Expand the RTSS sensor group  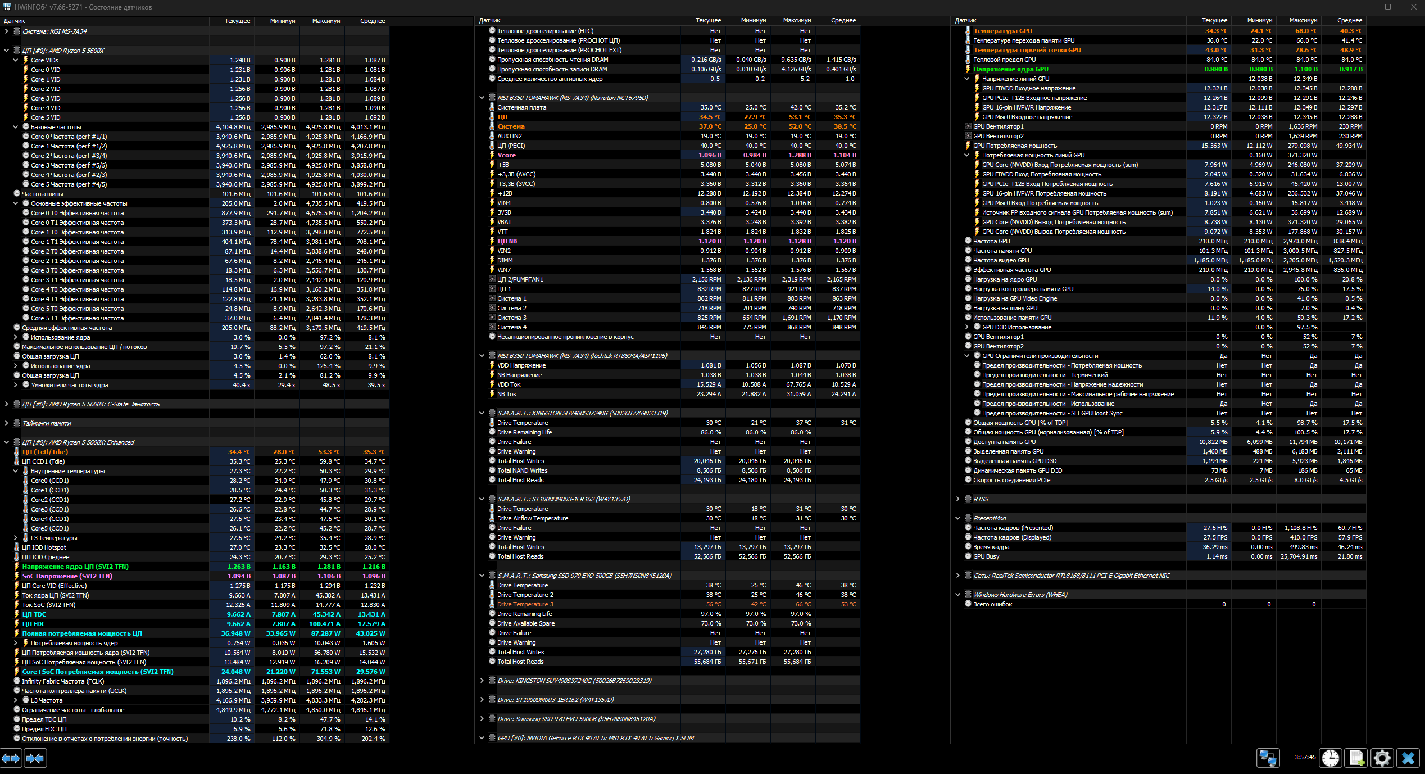[x=958, y=499]
